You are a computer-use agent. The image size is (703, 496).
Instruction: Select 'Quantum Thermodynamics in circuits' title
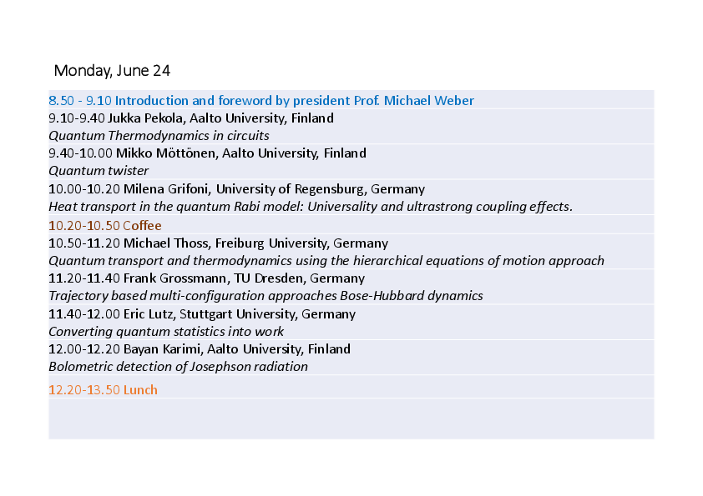(159, 136)
